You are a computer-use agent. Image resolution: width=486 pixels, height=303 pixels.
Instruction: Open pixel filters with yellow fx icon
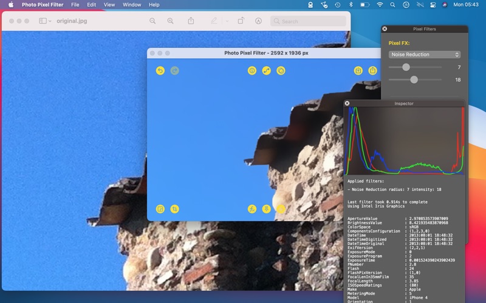[252, 209]
